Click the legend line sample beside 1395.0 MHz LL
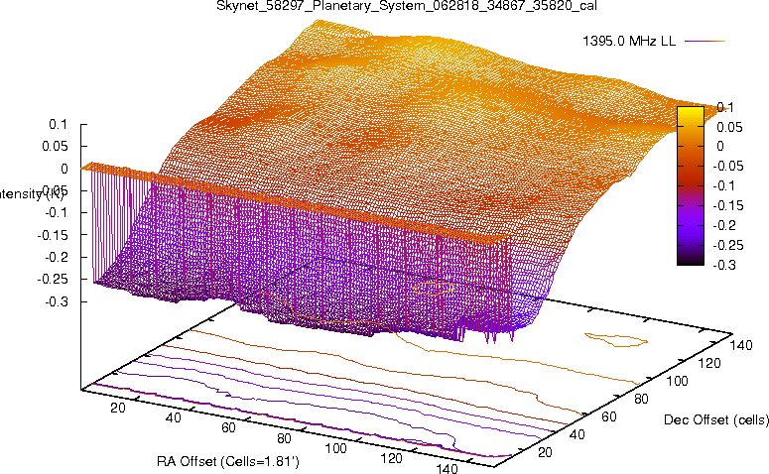The height and width of the screenshot is (474, 769). 705,42
